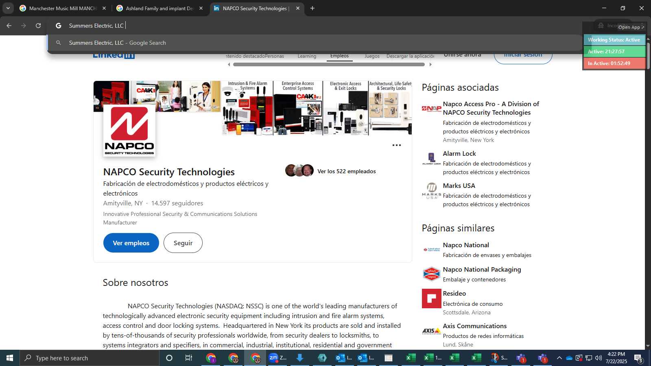The image size is (651, 366).
Task: Open the calendar grid app on taskbar
Action: click(x=389, y=358)
